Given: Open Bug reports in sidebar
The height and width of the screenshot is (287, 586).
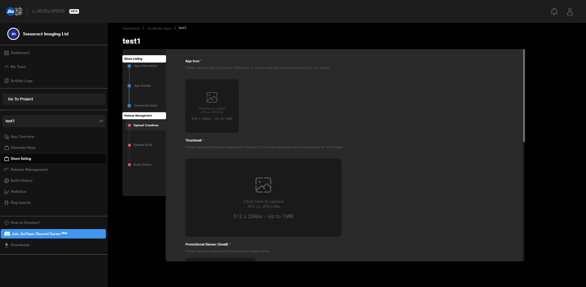Looking at the screenshot, I should click(x=20, y=203).
